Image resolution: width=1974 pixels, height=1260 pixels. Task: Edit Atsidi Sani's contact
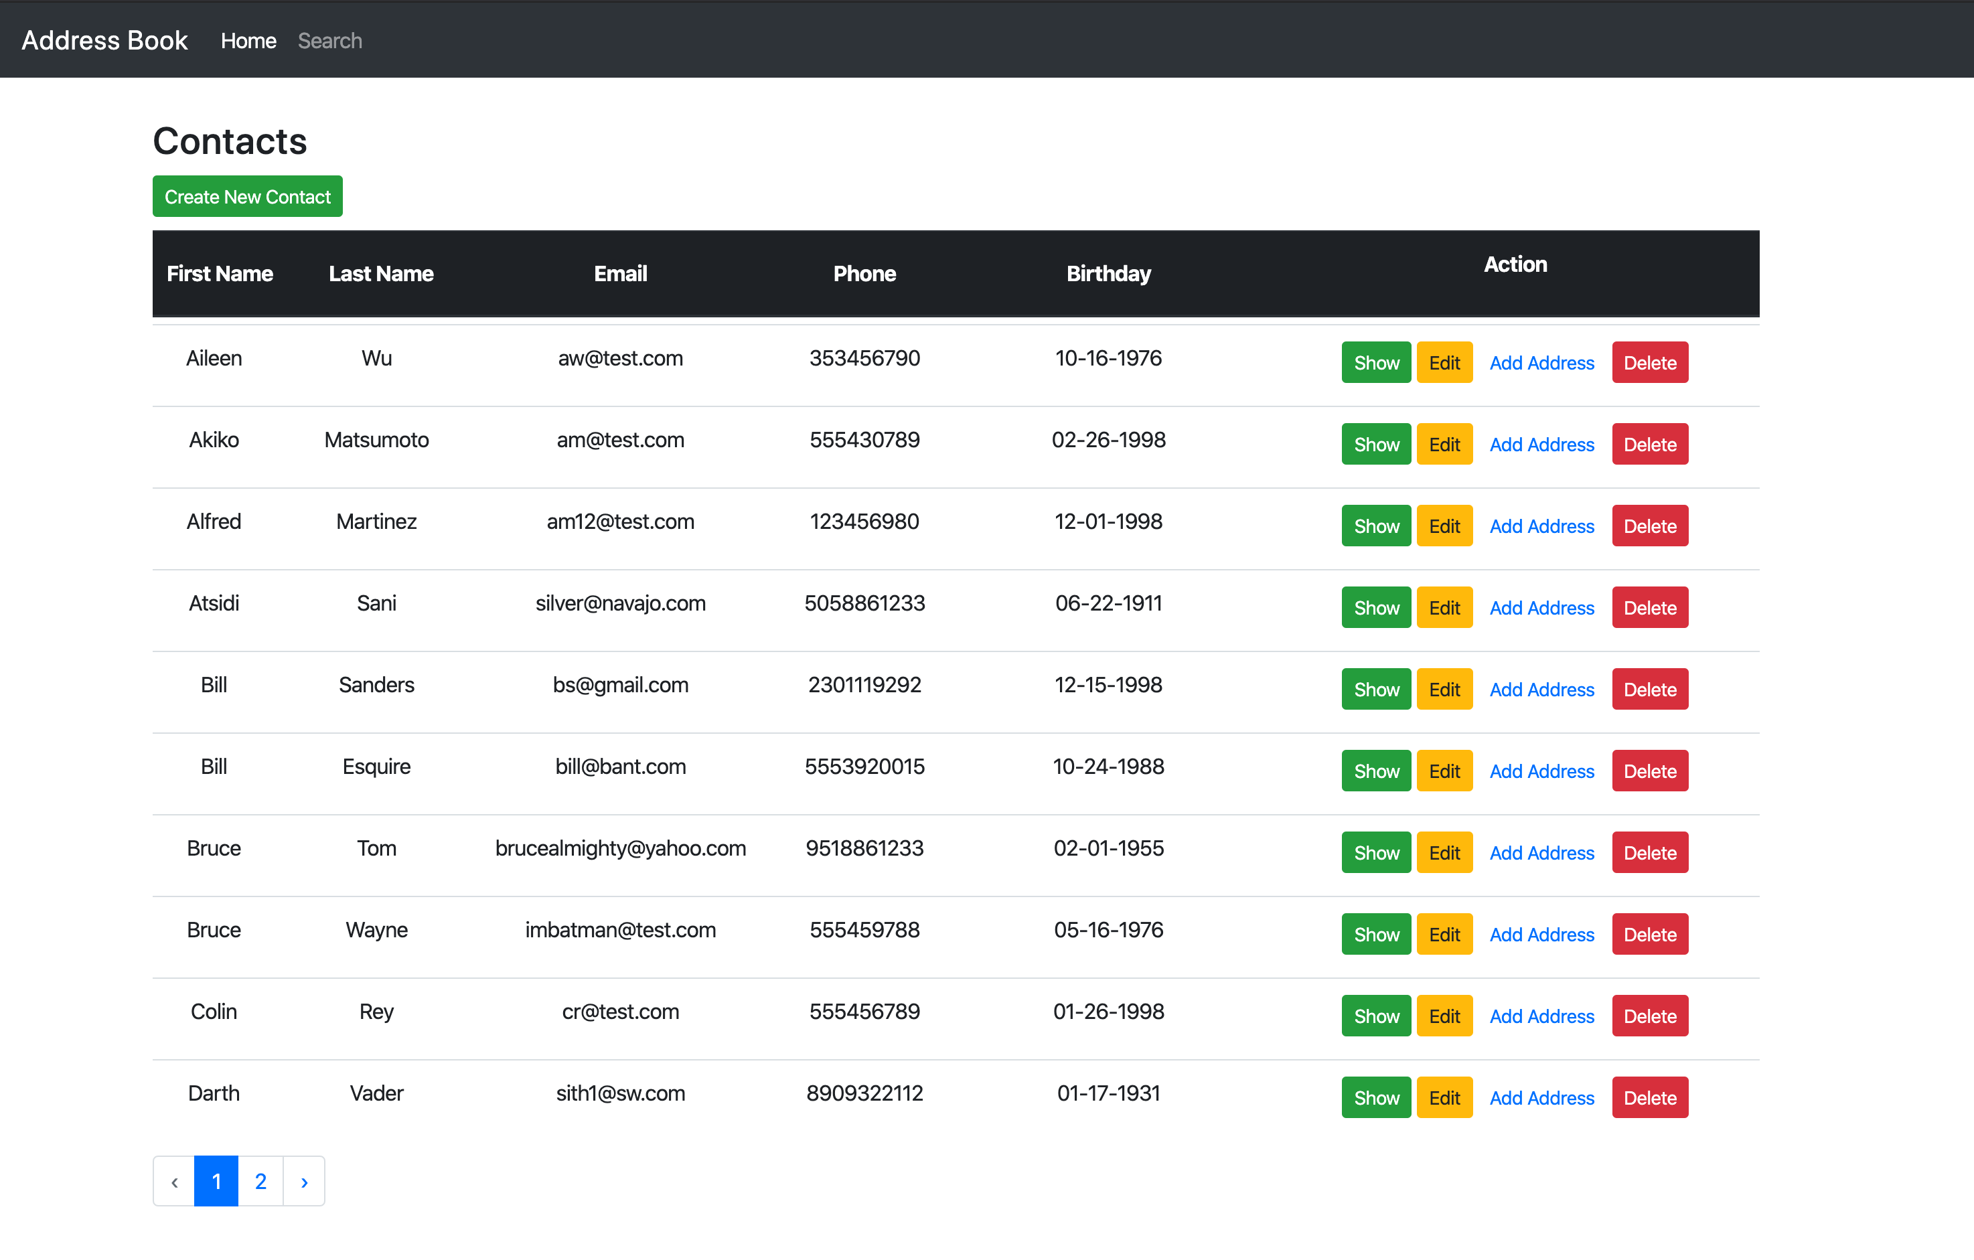(1444, 607)
